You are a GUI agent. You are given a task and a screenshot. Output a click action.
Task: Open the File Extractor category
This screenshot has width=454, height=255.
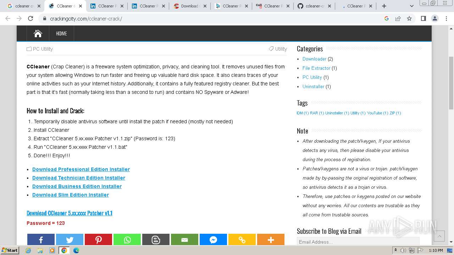click(x=316, y=68)
